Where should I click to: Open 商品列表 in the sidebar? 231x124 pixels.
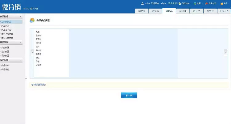point(5,26)
